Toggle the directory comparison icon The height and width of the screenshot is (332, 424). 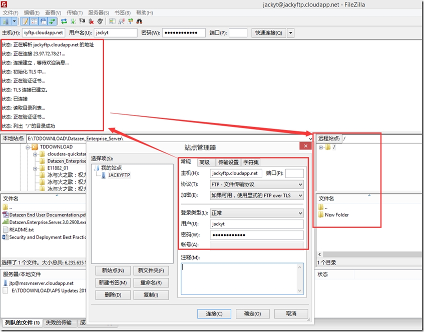[x=122, y=21]
